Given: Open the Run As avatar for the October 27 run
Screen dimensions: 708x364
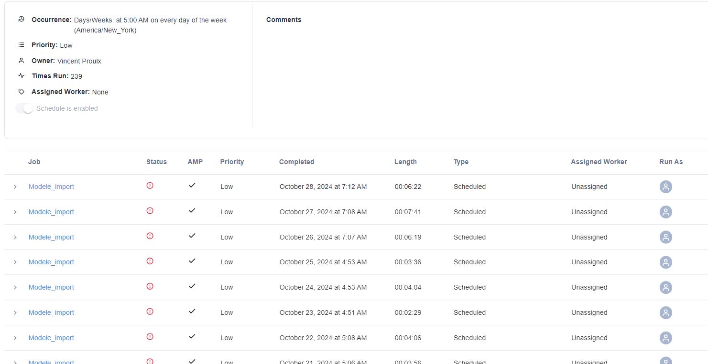Looking at the screenshot, I should [666, 212].
